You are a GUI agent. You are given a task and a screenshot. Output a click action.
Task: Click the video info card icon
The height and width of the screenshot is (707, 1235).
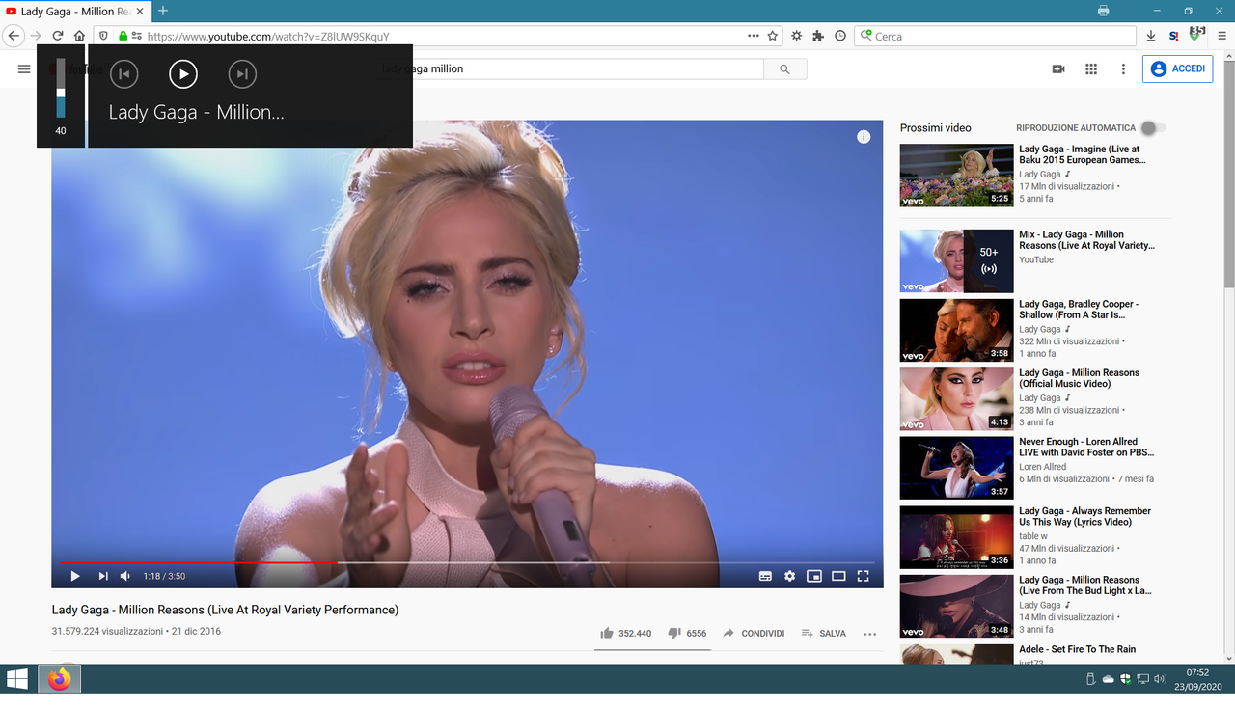pos(864,137)
